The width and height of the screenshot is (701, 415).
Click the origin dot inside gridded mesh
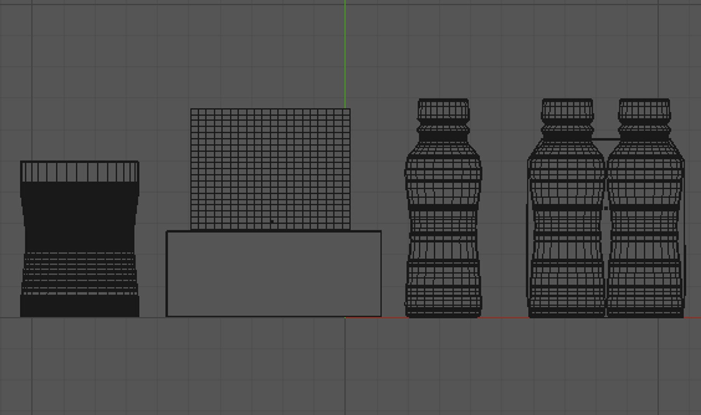point(272,222)
